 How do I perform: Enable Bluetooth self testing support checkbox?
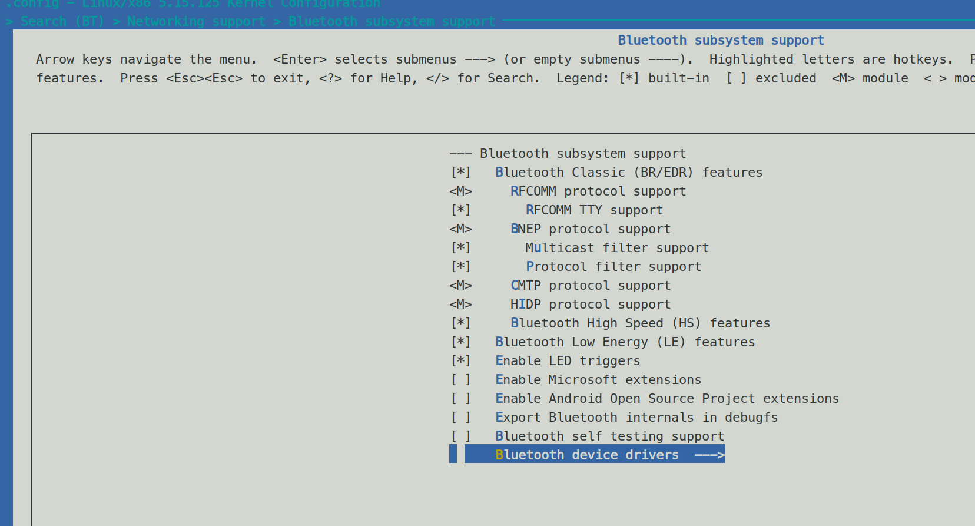click(x=460, y=436)
